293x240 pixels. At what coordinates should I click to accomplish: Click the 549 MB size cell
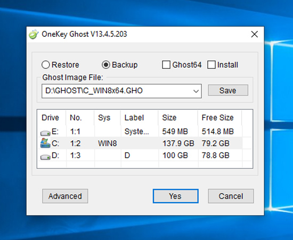175,132
